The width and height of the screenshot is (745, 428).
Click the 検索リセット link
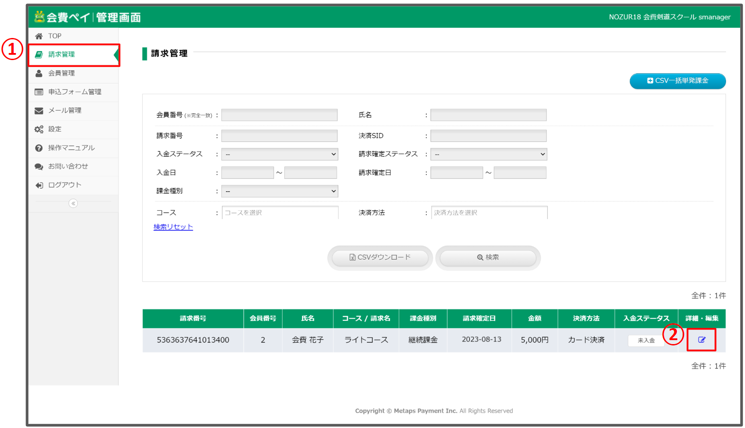pos(173,227)
